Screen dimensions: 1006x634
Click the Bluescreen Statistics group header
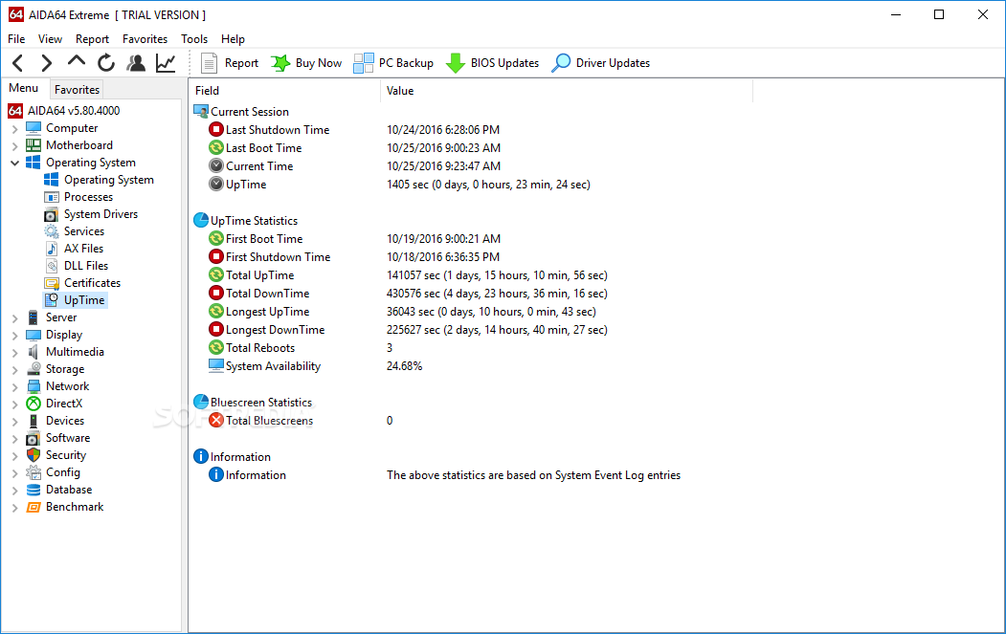click(253, 403)
